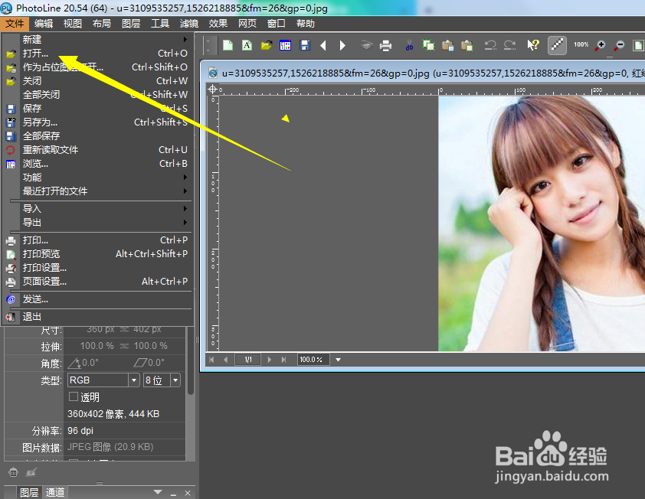Select 另存为... menu item
The width and height of the screenshot is (645, 499).
tap(97, 122)
